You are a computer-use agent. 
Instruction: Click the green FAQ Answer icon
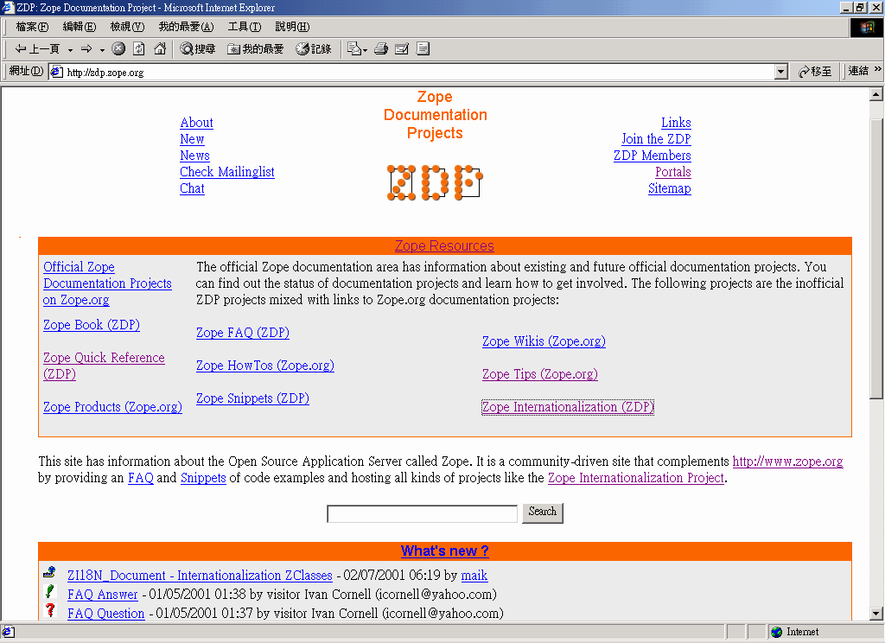pos(49,592)
